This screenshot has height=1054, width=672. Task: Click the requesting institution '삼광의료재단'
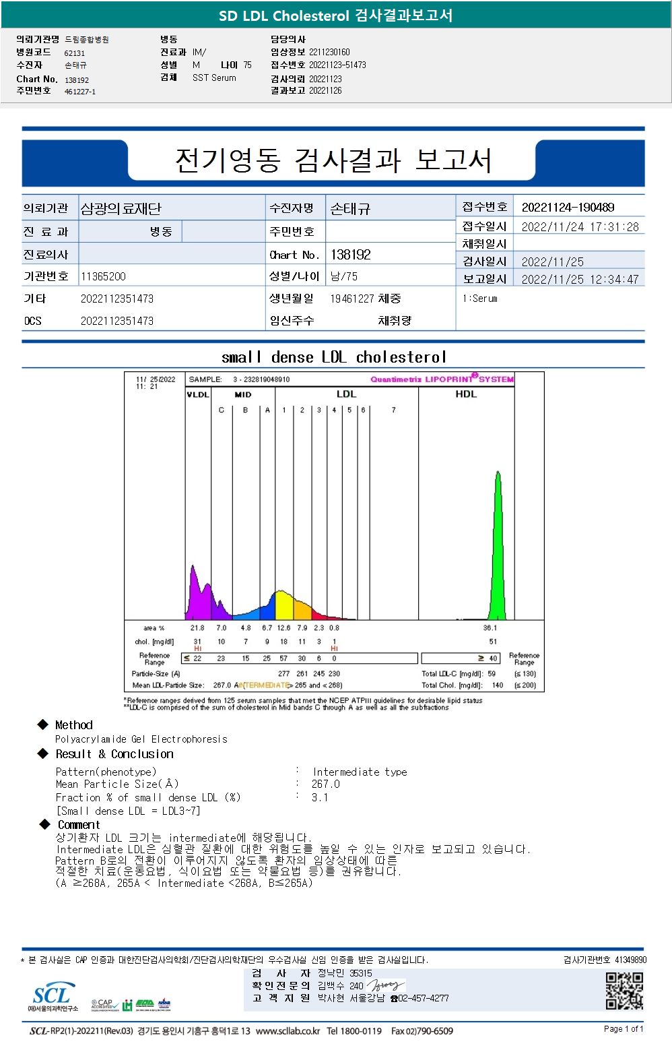coord(121,209)
